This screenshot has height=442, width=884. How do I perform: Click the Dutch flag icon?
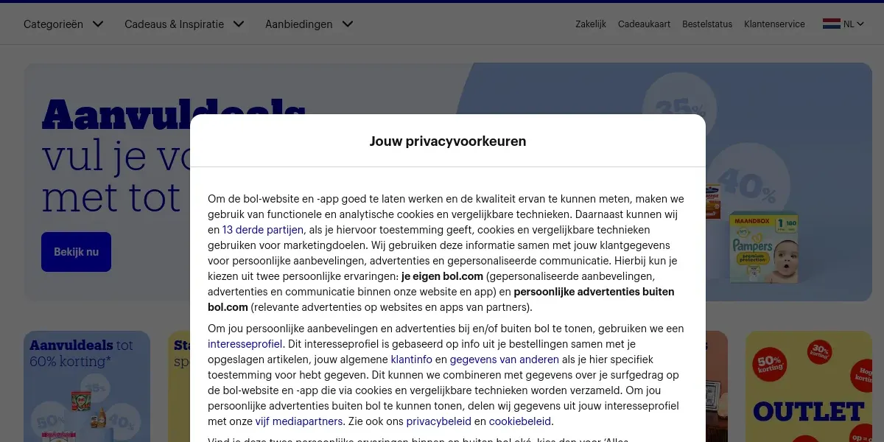tap(831, 24)
